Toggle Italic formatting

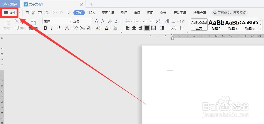click(x=52, y=28)
